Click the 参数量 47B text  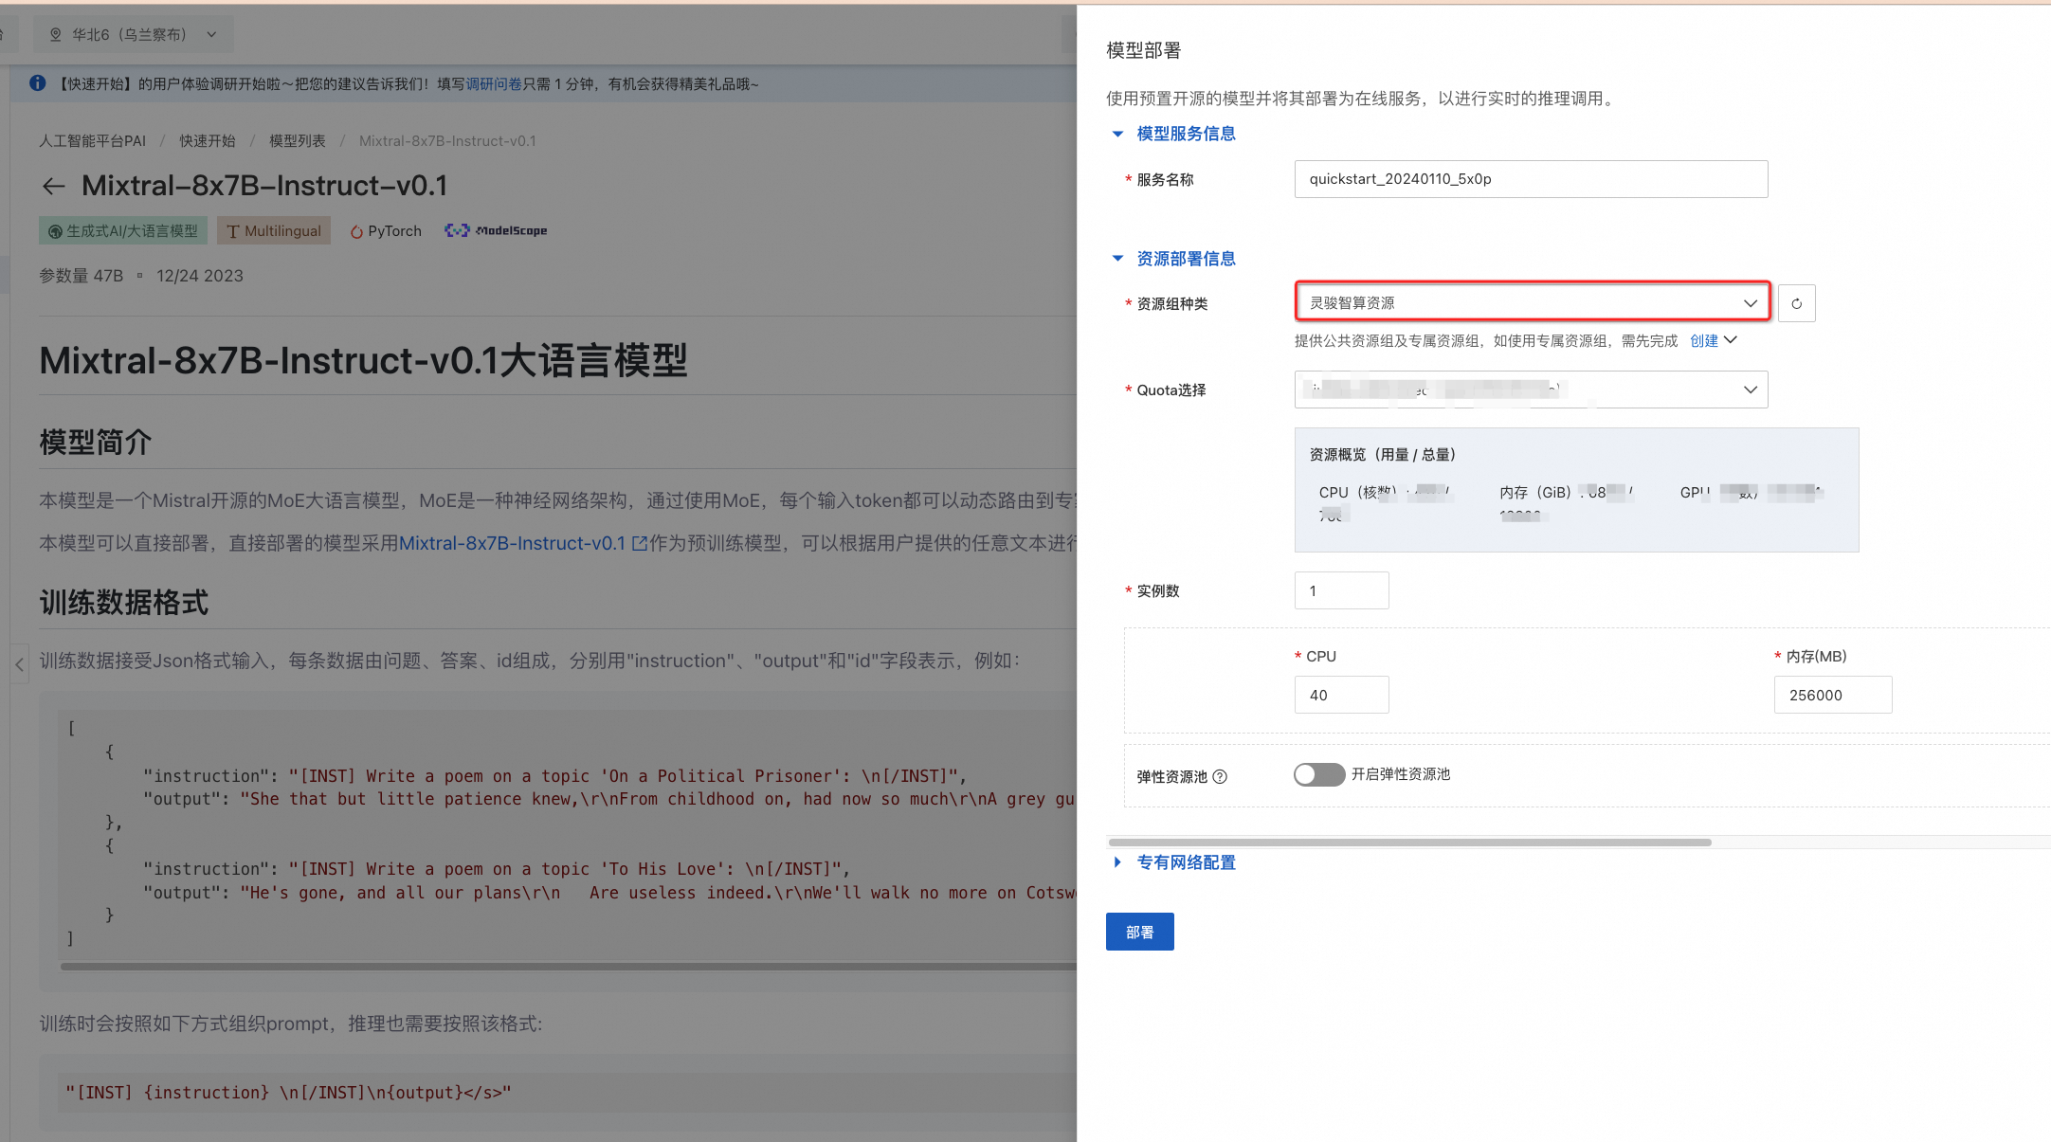click(x=82, y=276)
